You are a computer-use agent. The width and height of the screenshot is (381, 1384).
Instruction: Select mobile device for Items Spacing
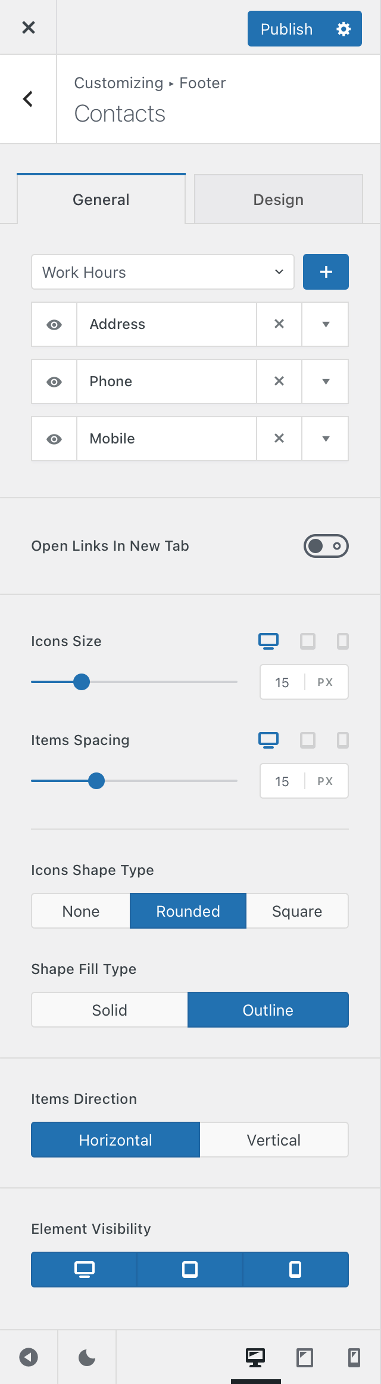pos(343,740)
